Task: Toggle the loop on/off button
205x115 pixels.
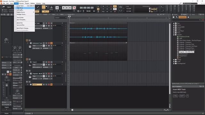Action: pyautogui.click(x=120, y=7)
